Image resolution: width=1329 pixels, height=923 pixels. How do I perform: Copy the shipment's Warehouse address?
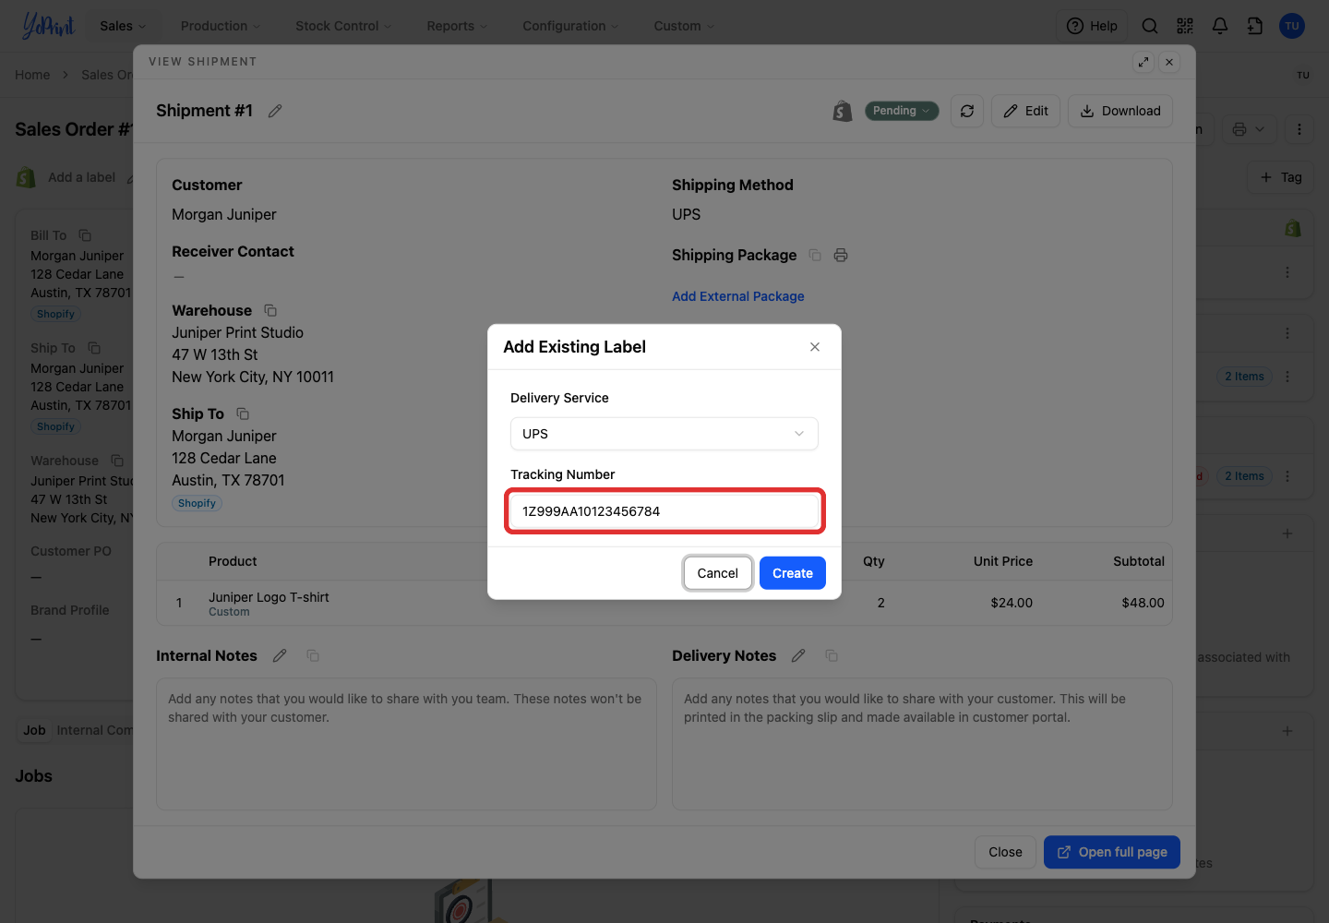(x=270, y=310)
